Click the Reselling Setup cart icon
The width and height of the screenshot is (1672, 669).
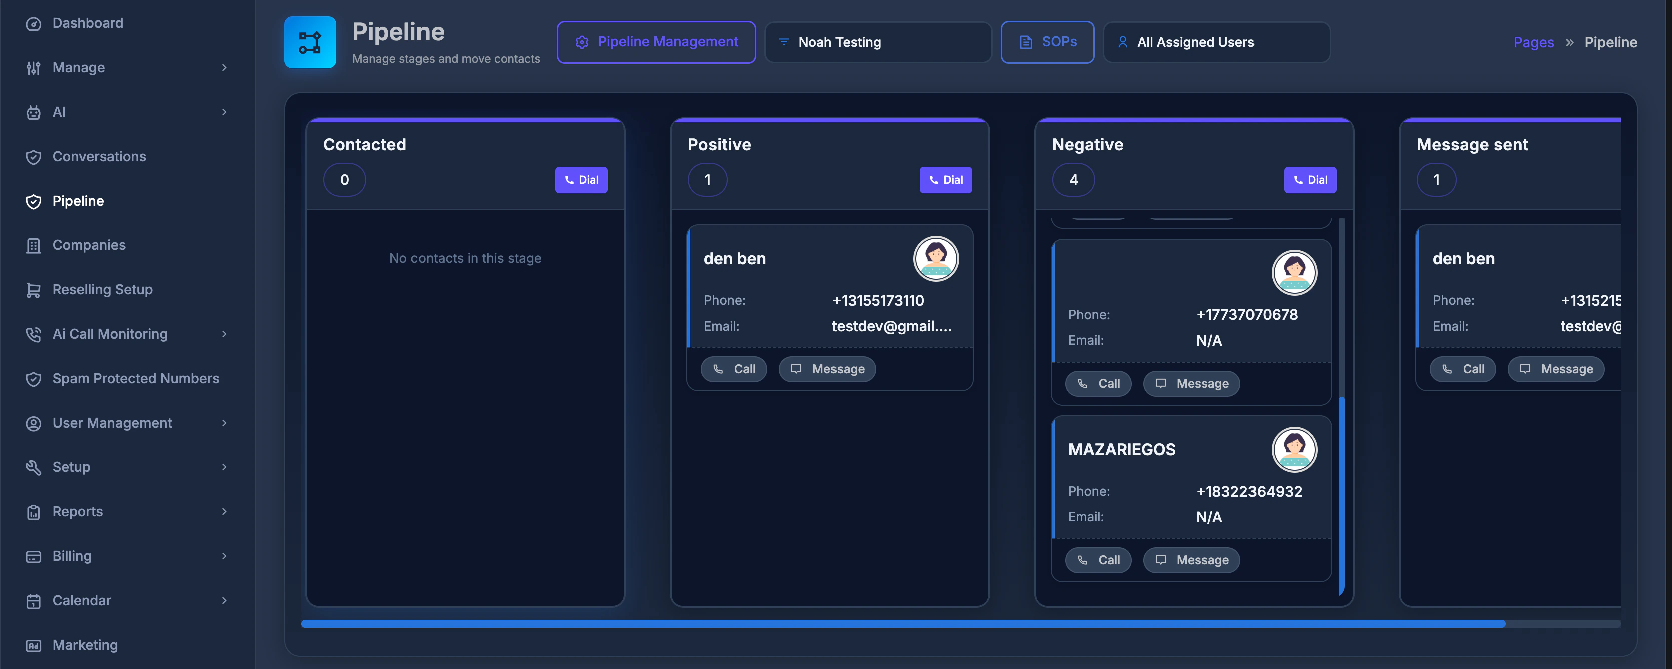pyautogui.click(x=33, y=290)
